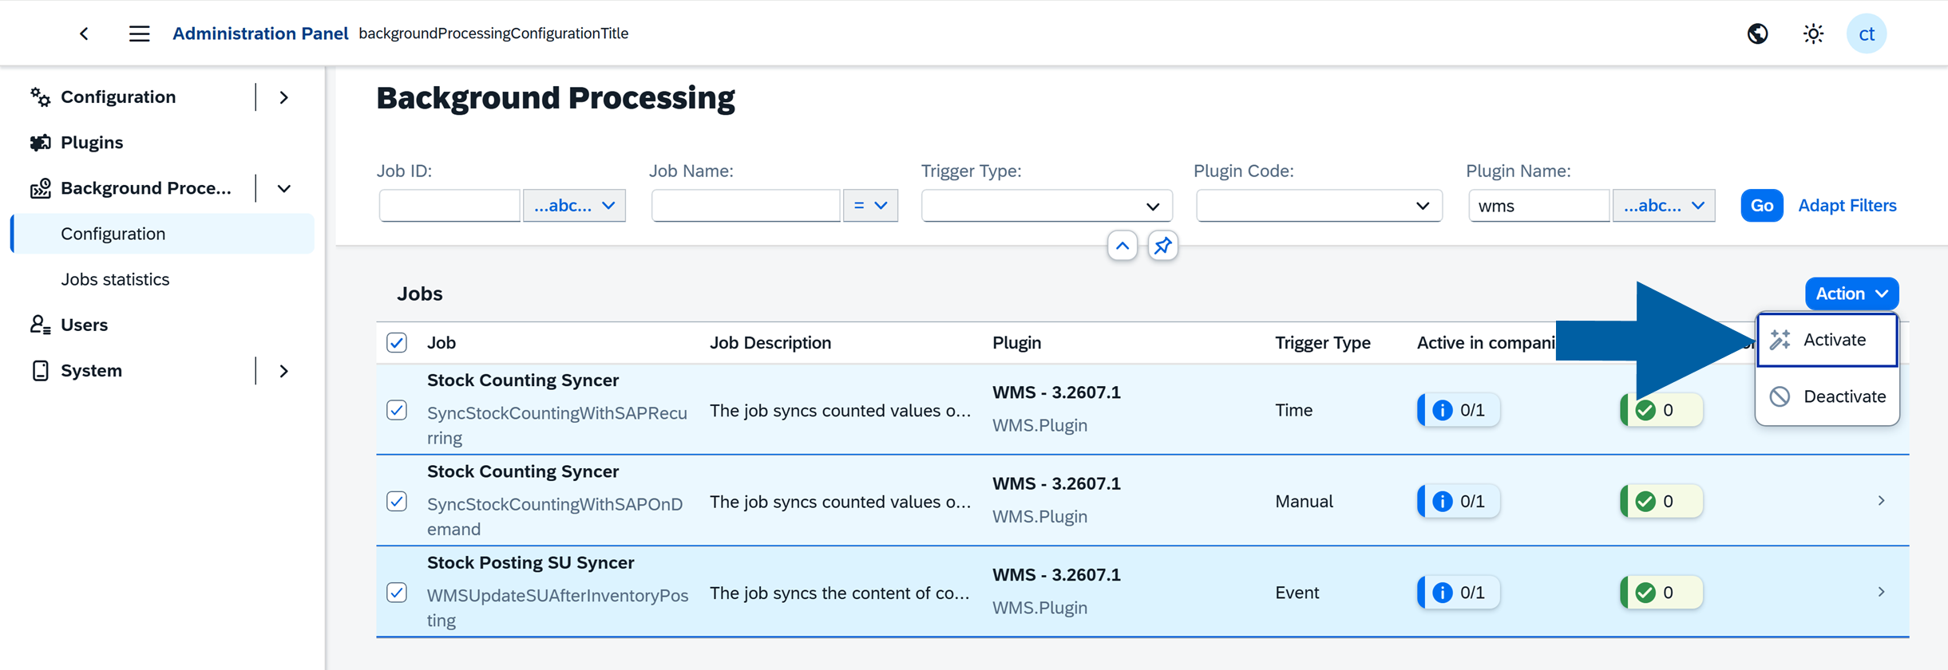Click the Plugins puzzle icon
Screen dimensions: 1948x670
[x=40, y=143]
